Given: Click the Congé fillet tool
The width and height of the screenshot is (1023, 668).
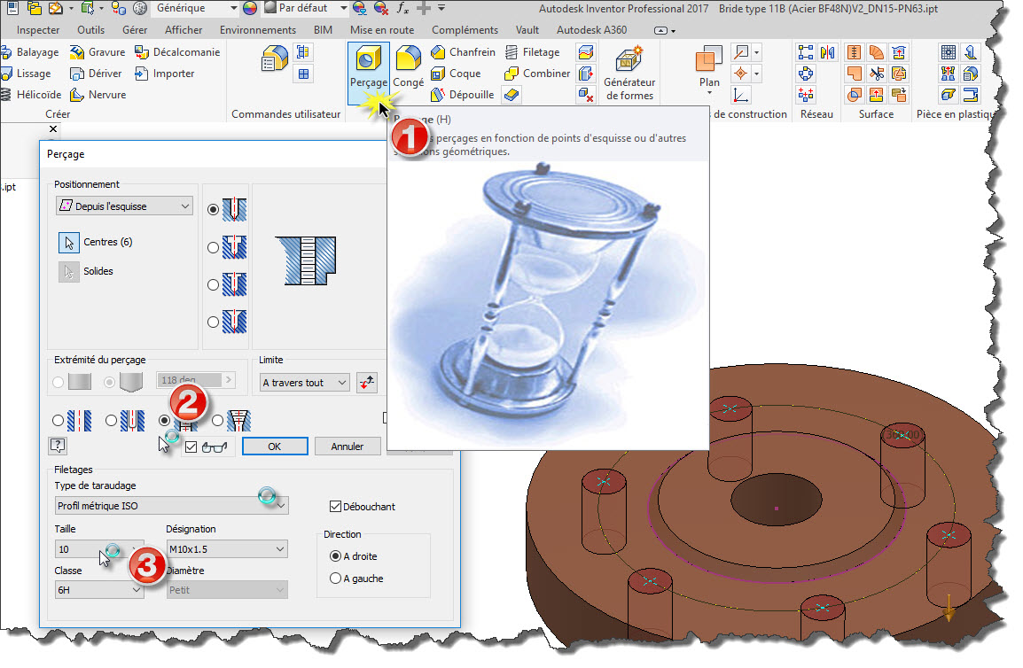Looking at the screenshot, I should point(408,69).
